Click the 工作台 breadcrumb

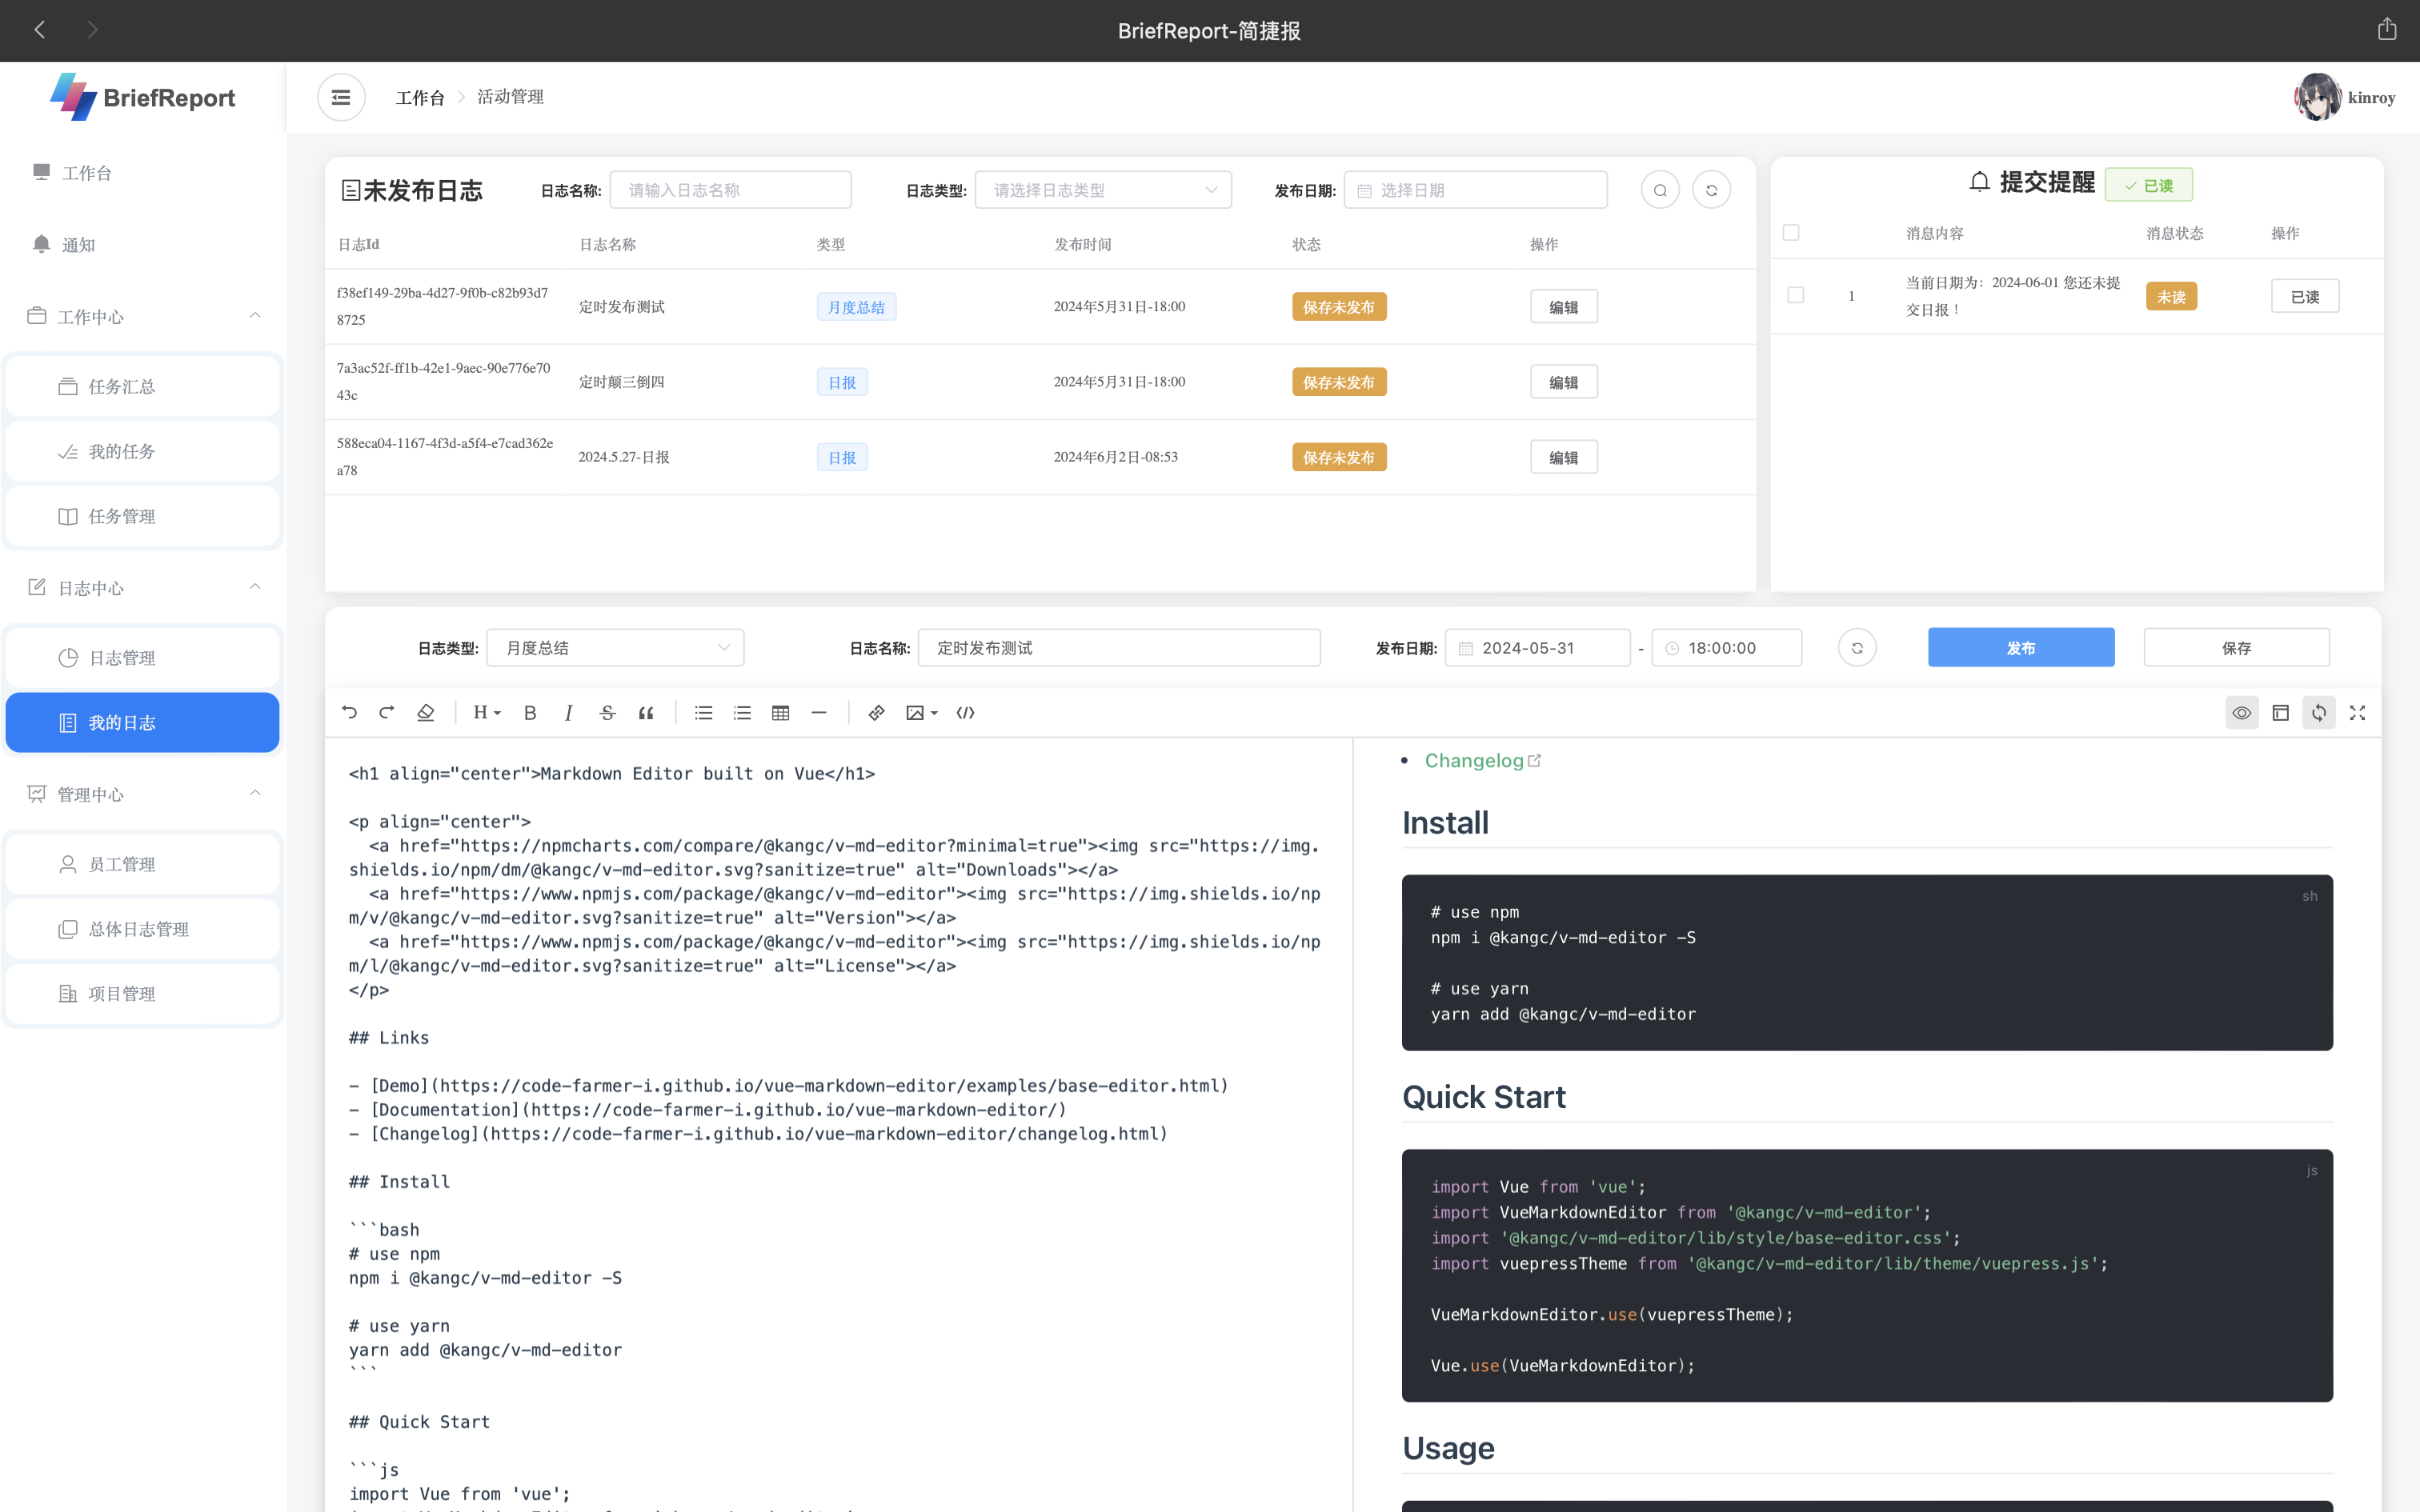pos(420,97)
